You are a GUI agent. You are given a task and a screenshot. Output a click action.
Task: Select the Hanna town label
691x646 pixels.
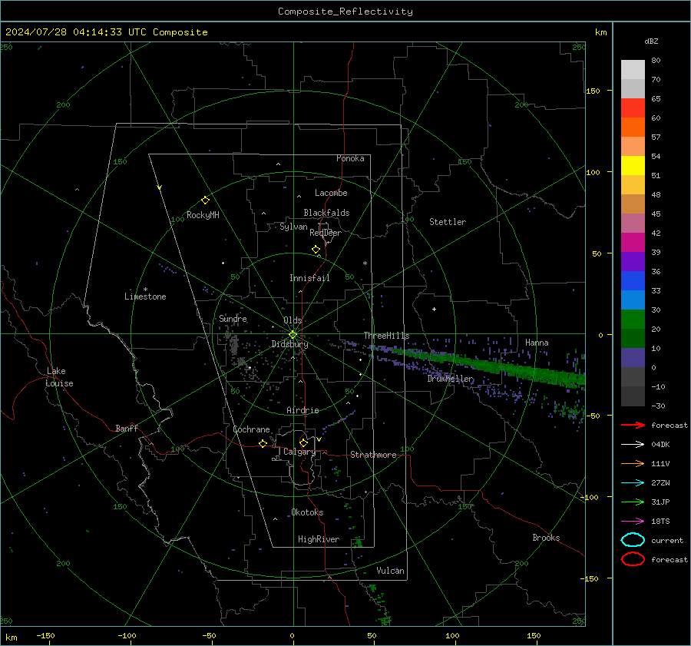[x=537, y=343]
